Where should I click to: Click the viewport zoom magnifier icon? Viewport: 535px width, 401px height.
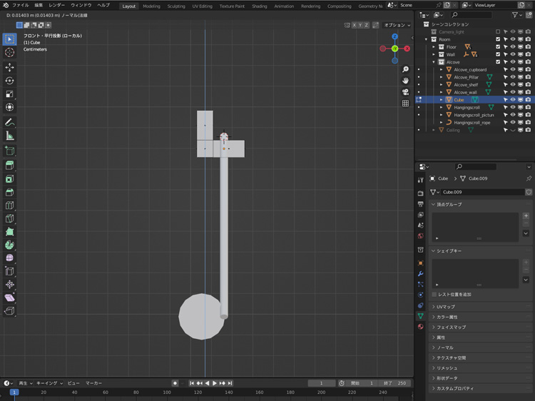coord(405,69)
